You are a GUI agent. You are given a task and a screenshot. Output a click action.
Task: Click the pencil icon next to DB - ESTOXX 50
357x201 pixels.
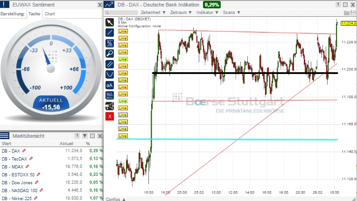(38, 174)
